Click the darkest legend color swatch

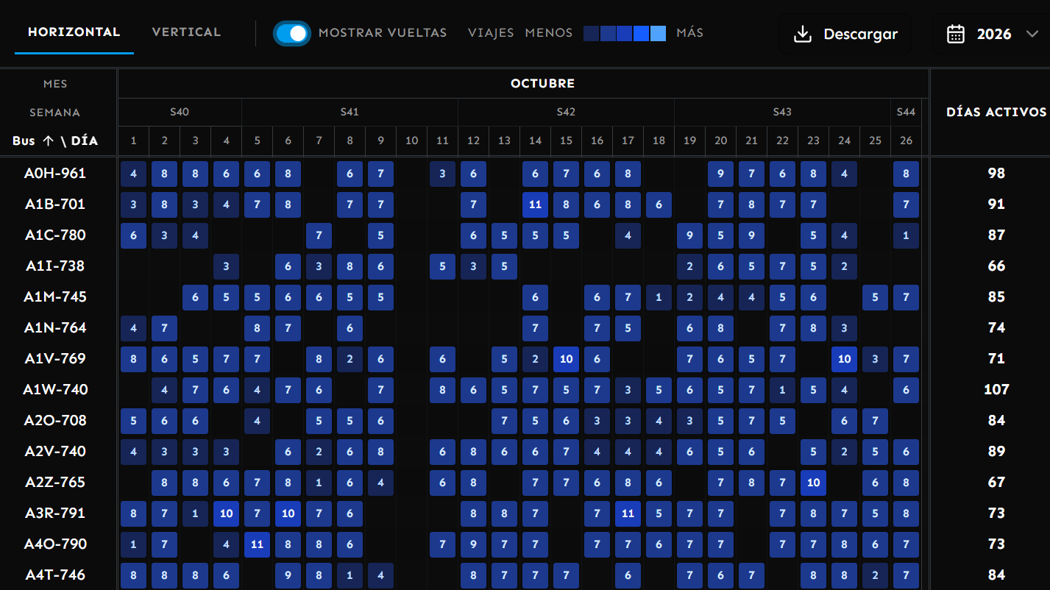tap(591, 33)
